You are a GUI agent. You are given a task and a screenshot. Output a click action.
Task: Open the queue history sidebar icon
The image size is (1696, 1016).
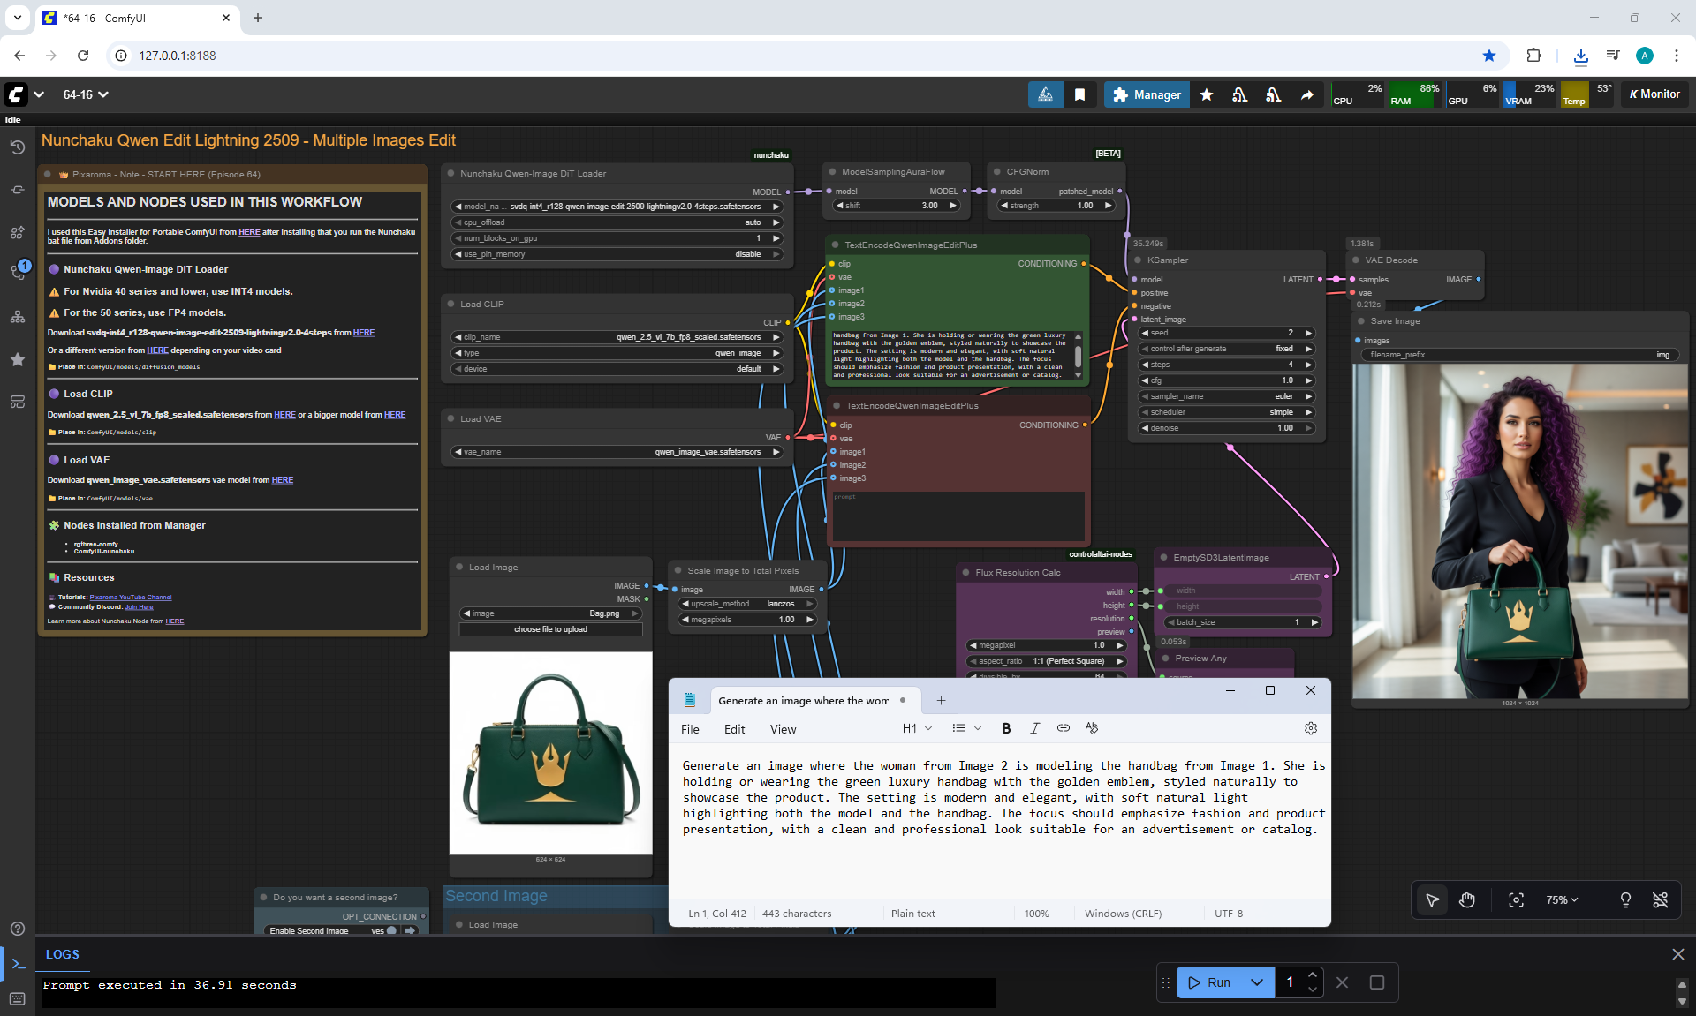18,147
